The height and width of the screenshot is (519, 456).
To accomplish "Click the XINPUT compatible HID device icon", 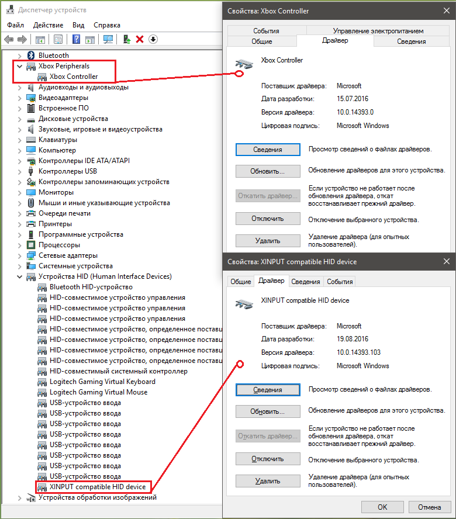I will tap(42, 487).
